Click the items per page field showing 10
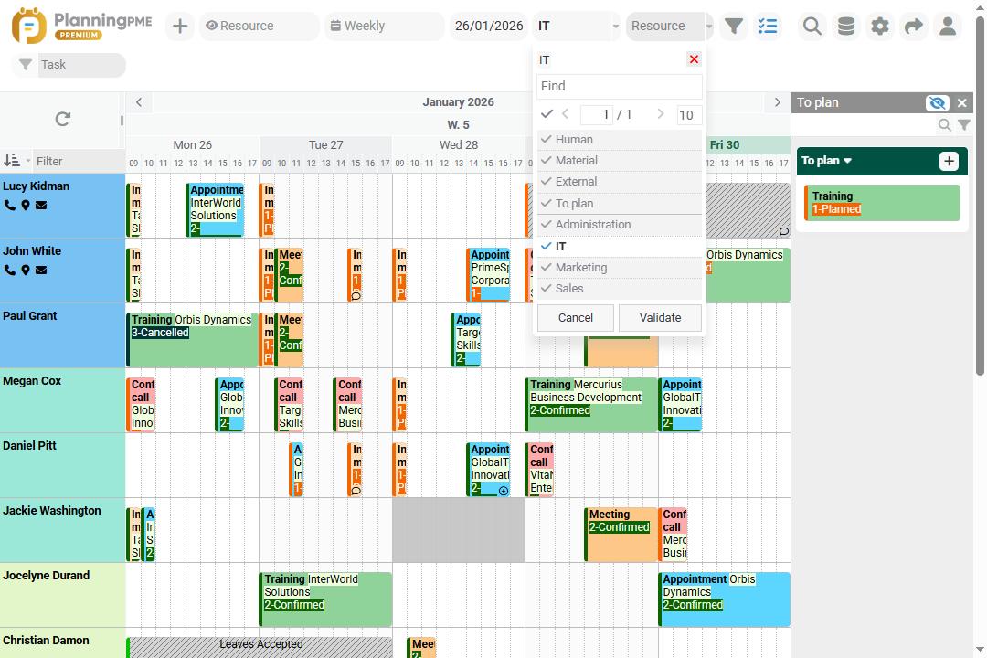The width and height of the screenshot is (987, 658). click(x=689, y=115)
